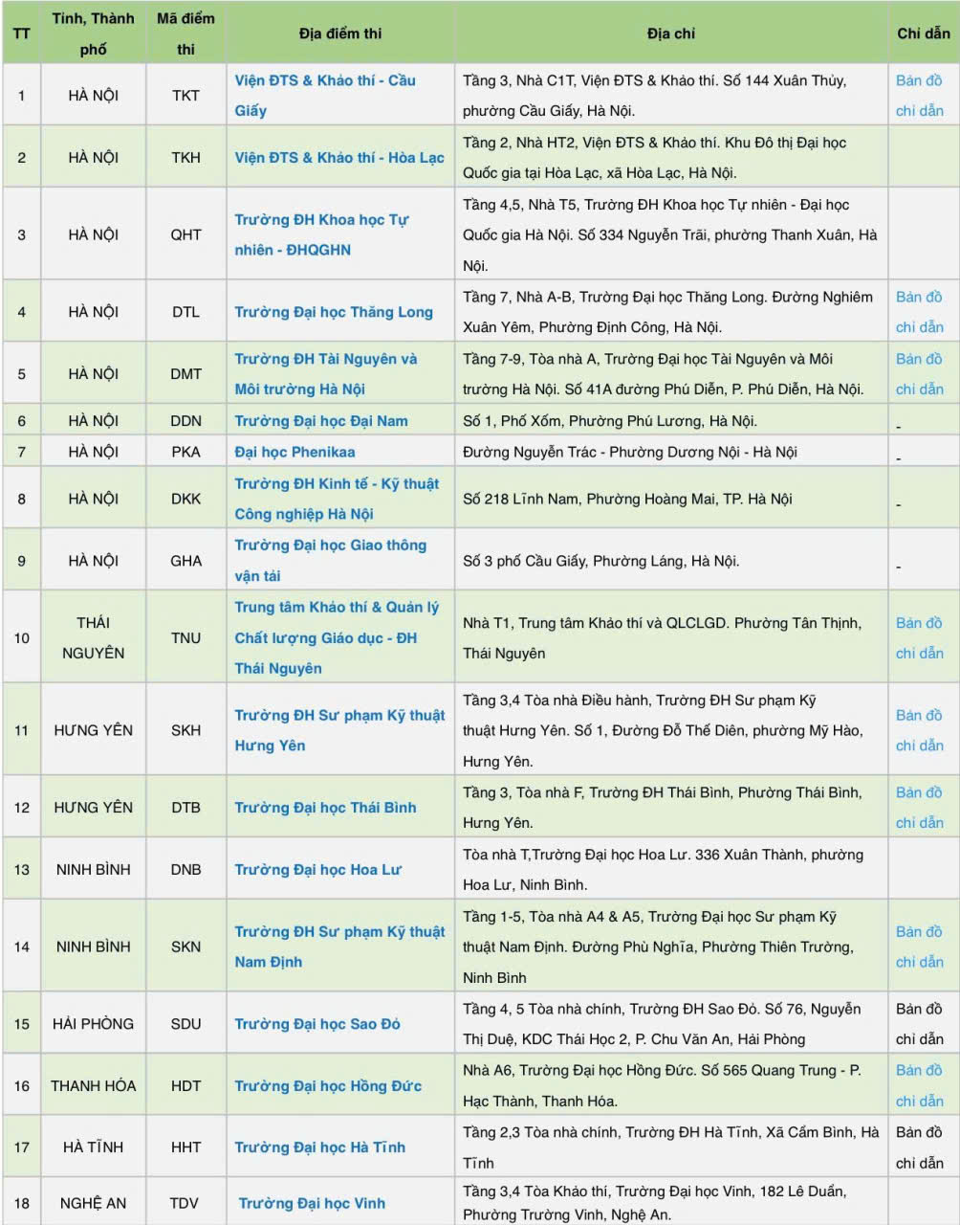Click the Tỉnh, Thành phố column header
Viewport: 960px width, 1225px height.
pos(94,33)
